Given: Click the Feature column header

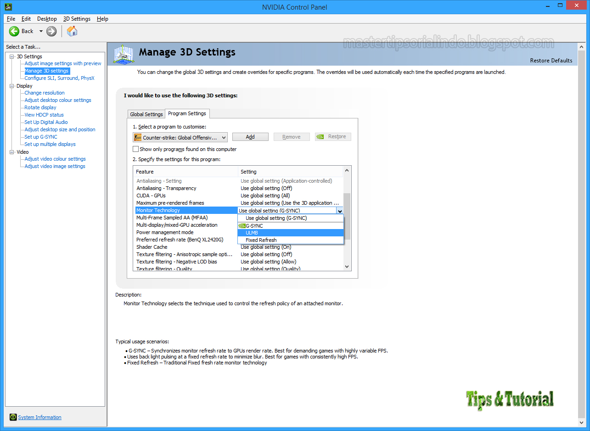Looking at the screenshot, I should coord(186,172).
